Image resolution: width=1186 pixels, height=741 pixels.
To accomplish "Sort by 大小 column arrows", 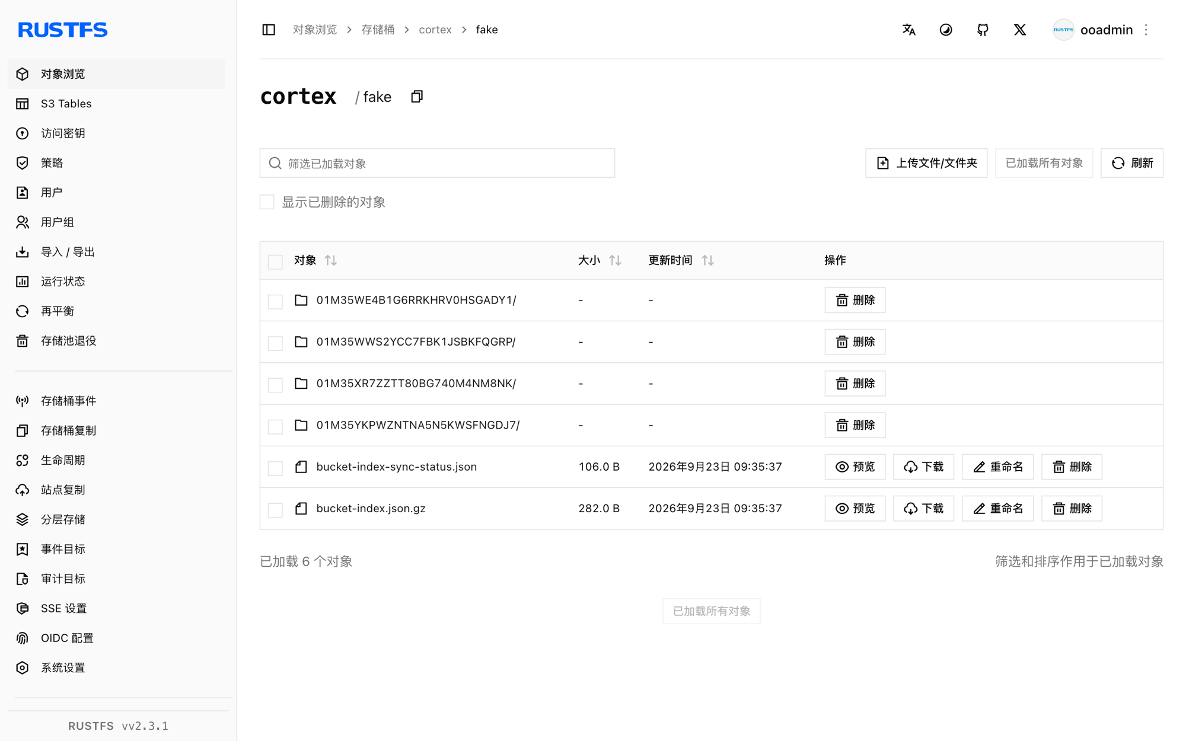I will coord(615,260).
